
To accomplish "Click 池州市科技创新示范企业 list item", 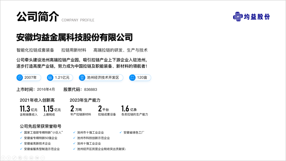I will (93, 138).
